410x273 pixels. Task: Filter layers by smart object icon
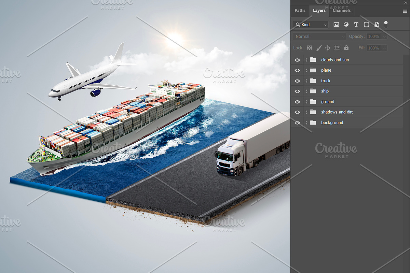pos(377,25)
